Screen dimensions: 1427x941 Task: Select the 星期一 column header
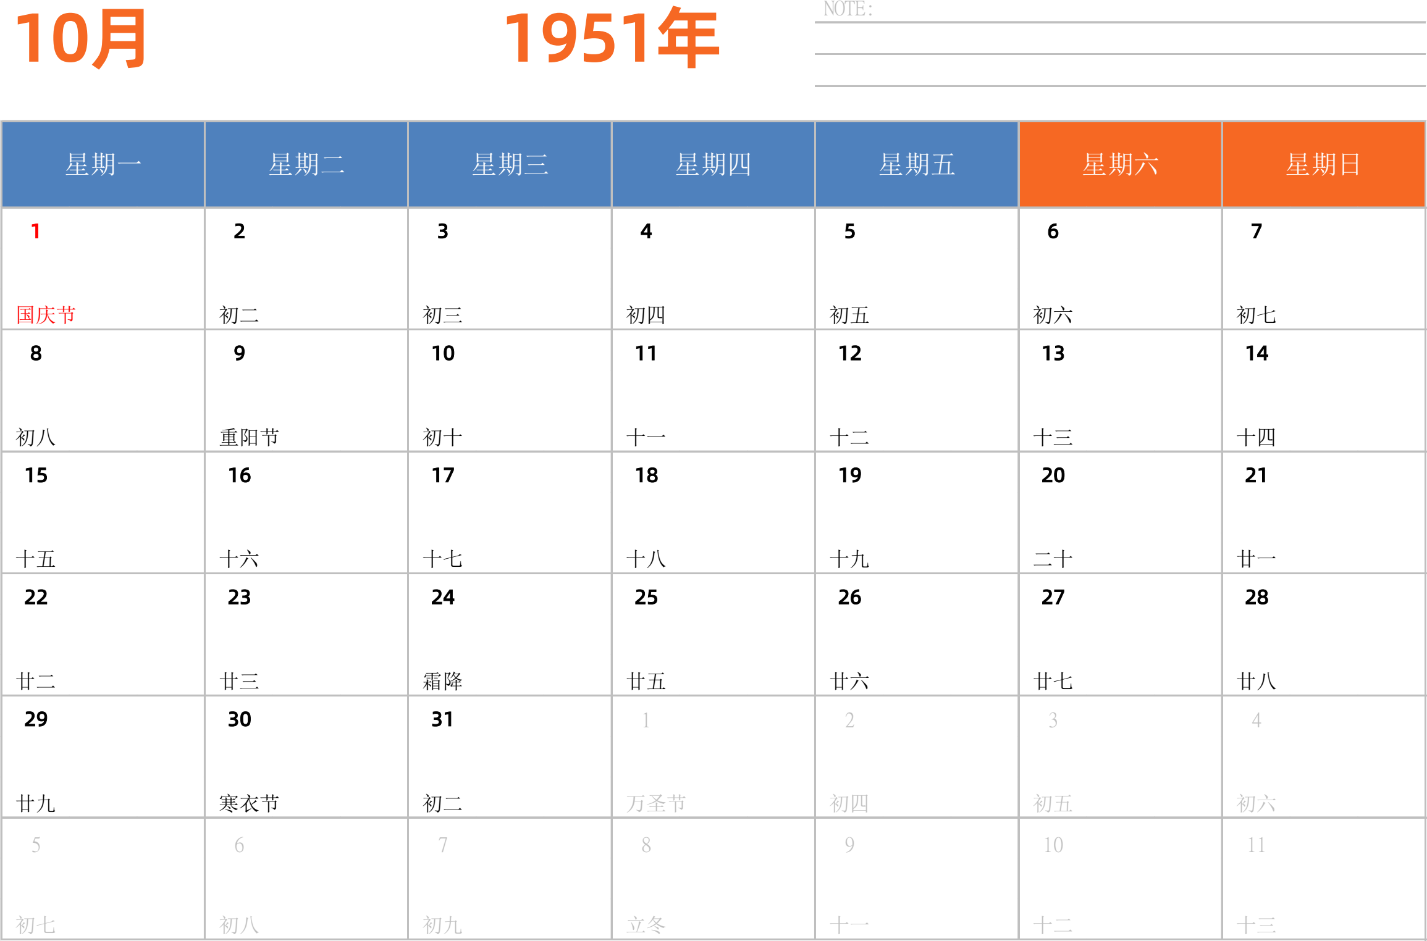tap(103, 165)
